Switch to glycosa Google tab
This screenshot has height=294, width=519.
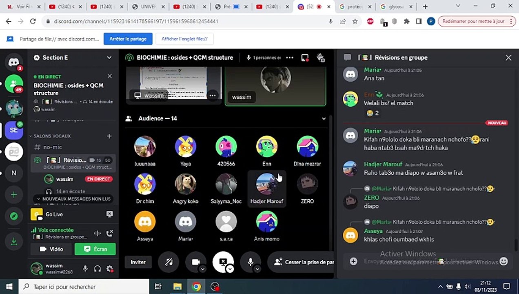(396, 7)
